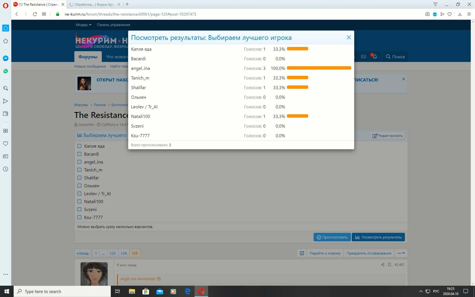Image resolution: width=475 pixels, height=297 pixels.
Task: Open WhatsApp in the sidebar
Action: coord(5,71)
